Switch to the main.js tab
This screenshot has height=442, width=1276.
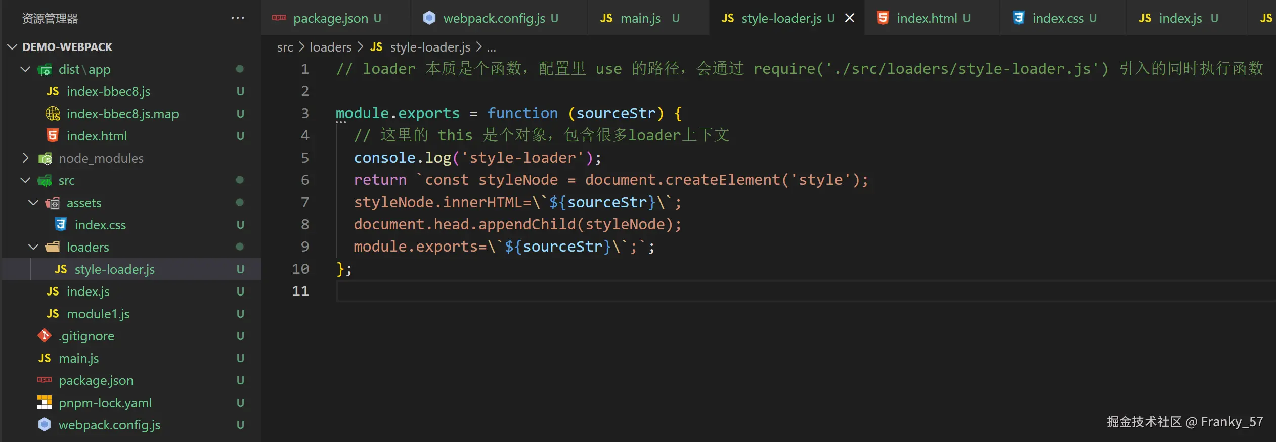(x=648, y=18)
